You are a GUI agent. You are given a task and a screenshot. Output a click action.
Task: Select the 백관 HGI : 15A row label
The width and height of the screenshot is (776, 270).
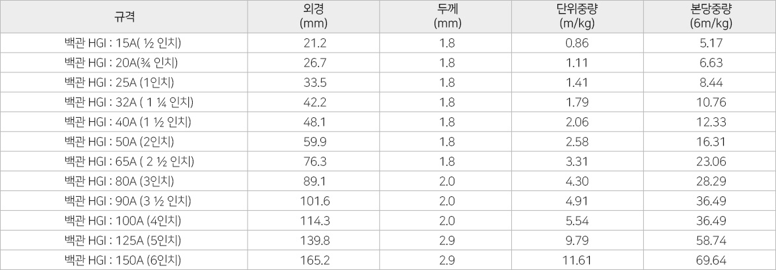click(123, 43)
